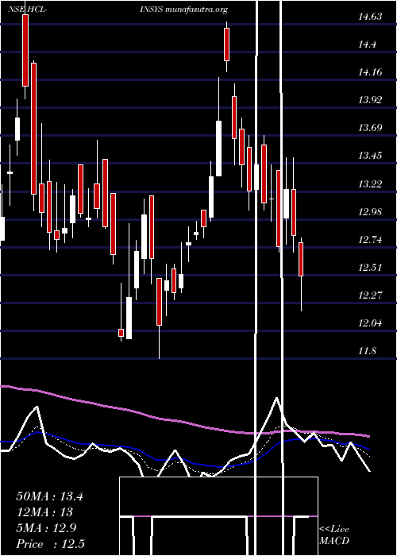This screenshot has height=556, width=397.
Task: Click the 14.63 price axis label
Action: click(x=370, y=17)
